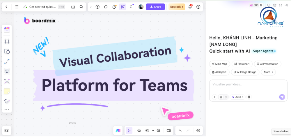Open the Auto model dropdown
Image resolution: width=291 pixels, height=139 pixels.
click(238, 97)
